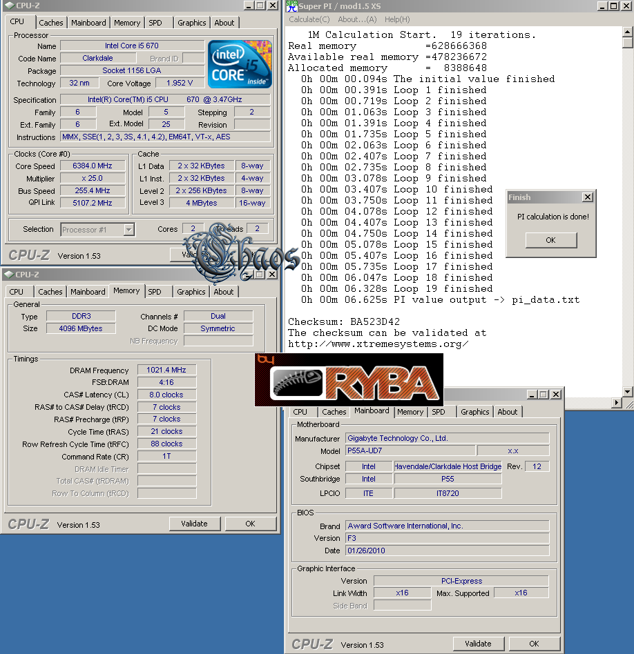The height and width of the screenshot is (654, 634).
Task: Click the memory Size value 4096 MBytes
Action: pos(81,328)
